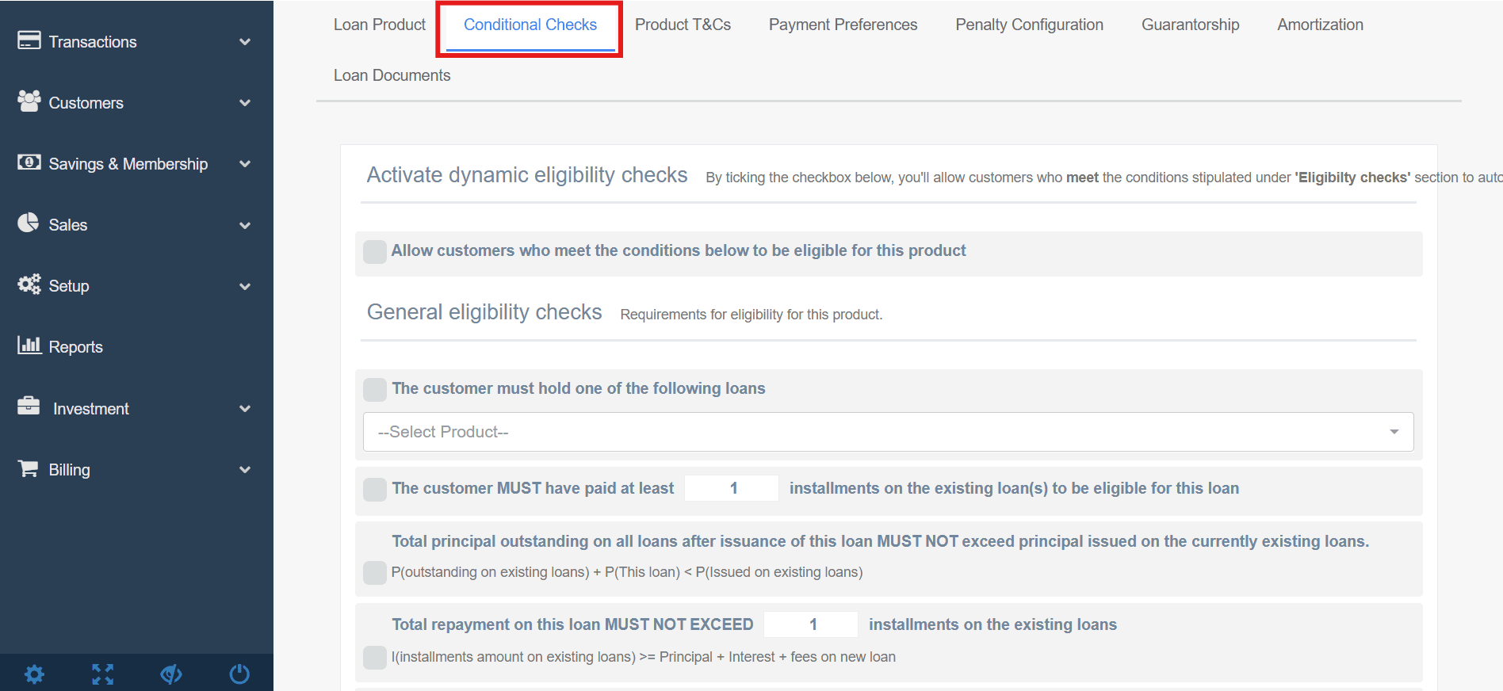Expand the Setup menu chevron
The height and width of the screenshot is (691, 1503).
(245, 286)
